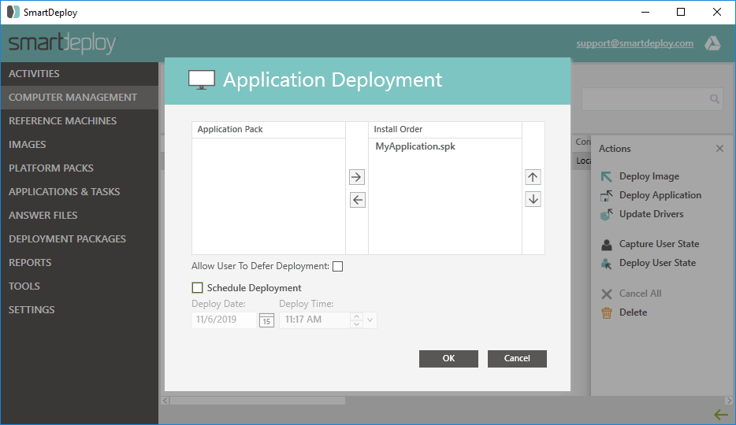Click the Cancel All X icon
This screenshot has width=736, height=425.
[607, 294]
